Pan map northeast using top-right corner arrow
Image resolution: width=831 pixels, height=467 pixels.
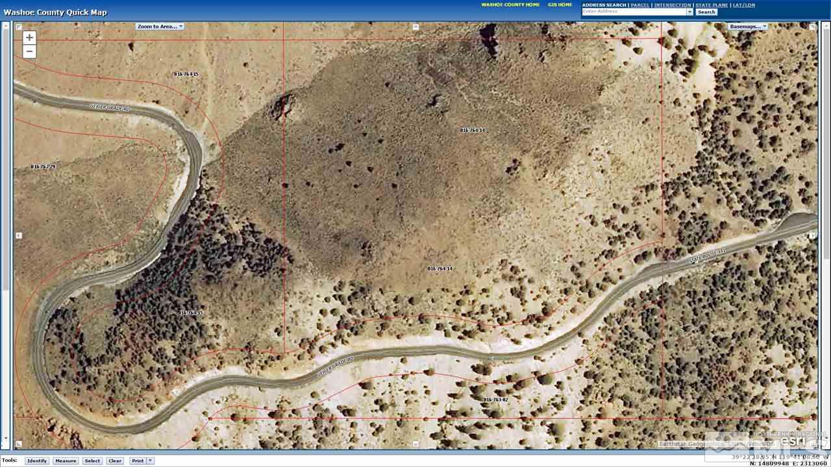tap(813, 27)
